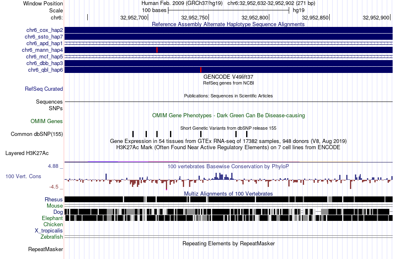
Task: Click the 100 vertebrates Basewise Conservation by PhyloP title
Action: click(x=228, y=167)
